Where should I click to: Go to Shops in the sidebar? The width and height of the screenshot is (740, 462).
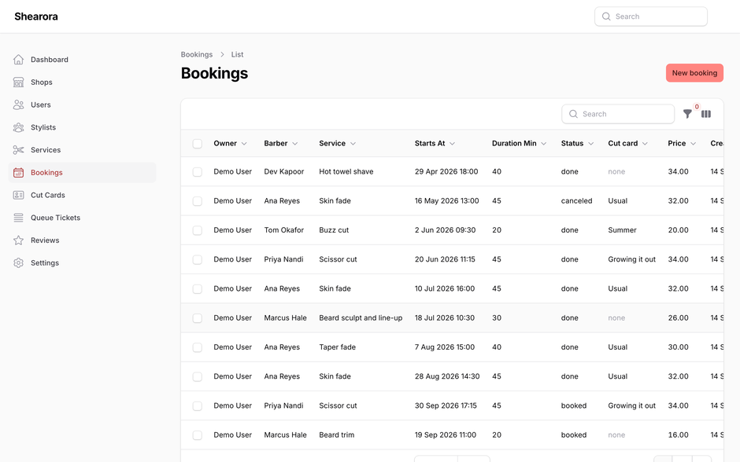tap(82, 82)
